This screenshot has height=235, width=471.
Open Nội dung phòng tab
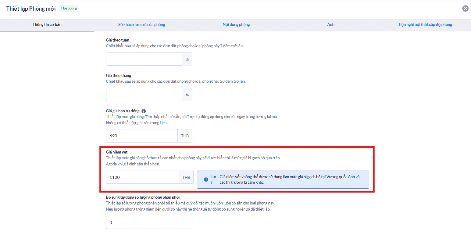[236, 24]
